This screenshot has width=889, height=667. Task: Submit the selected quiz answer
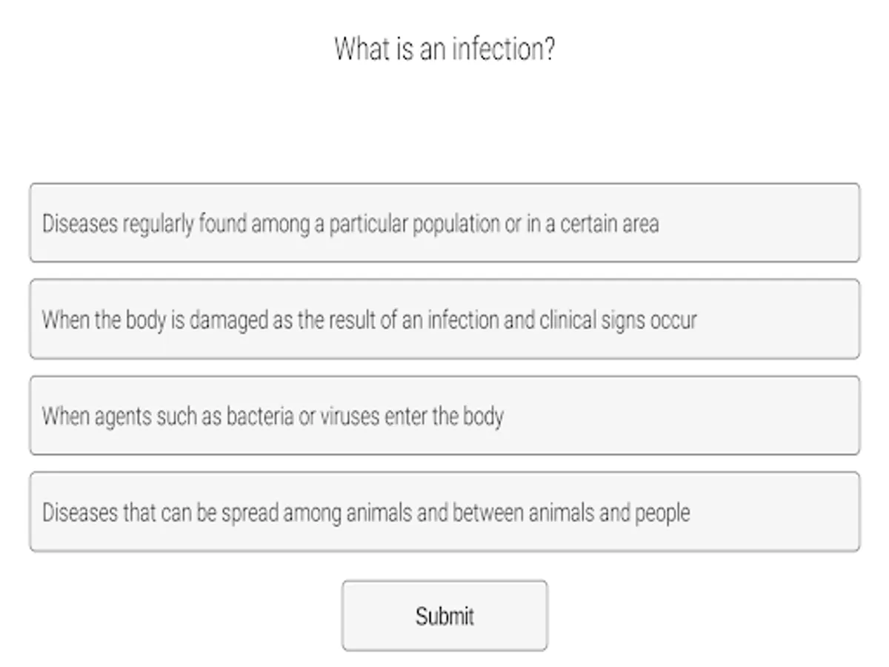[444, 616]
